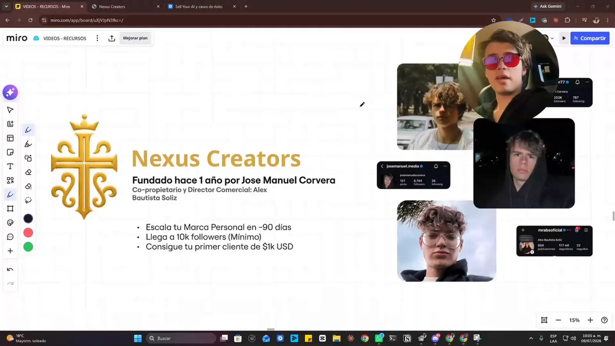Click the Ask Gemini button
Viewport: 615px width, 346px height.
547,6
